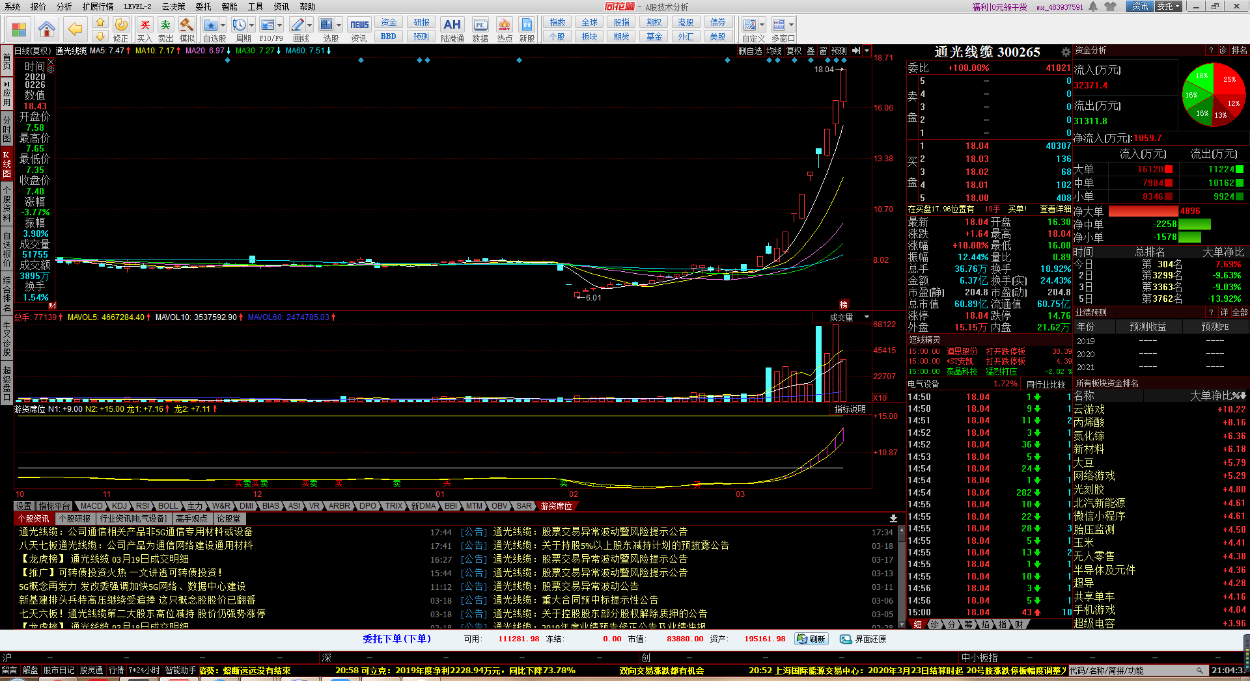The height and width of the screenshot is (681, 1250).
Task: Open the 选股 stock screener icon
Action: [x=326, y=25]
